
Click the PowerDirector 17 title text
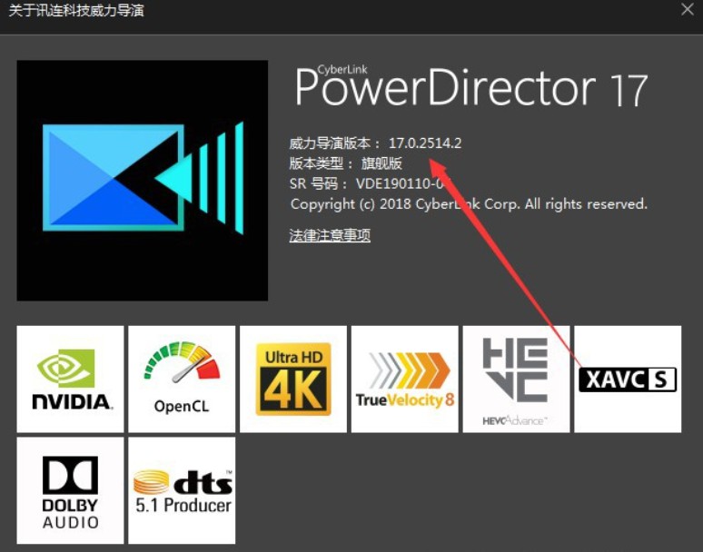tap(471, 86)
